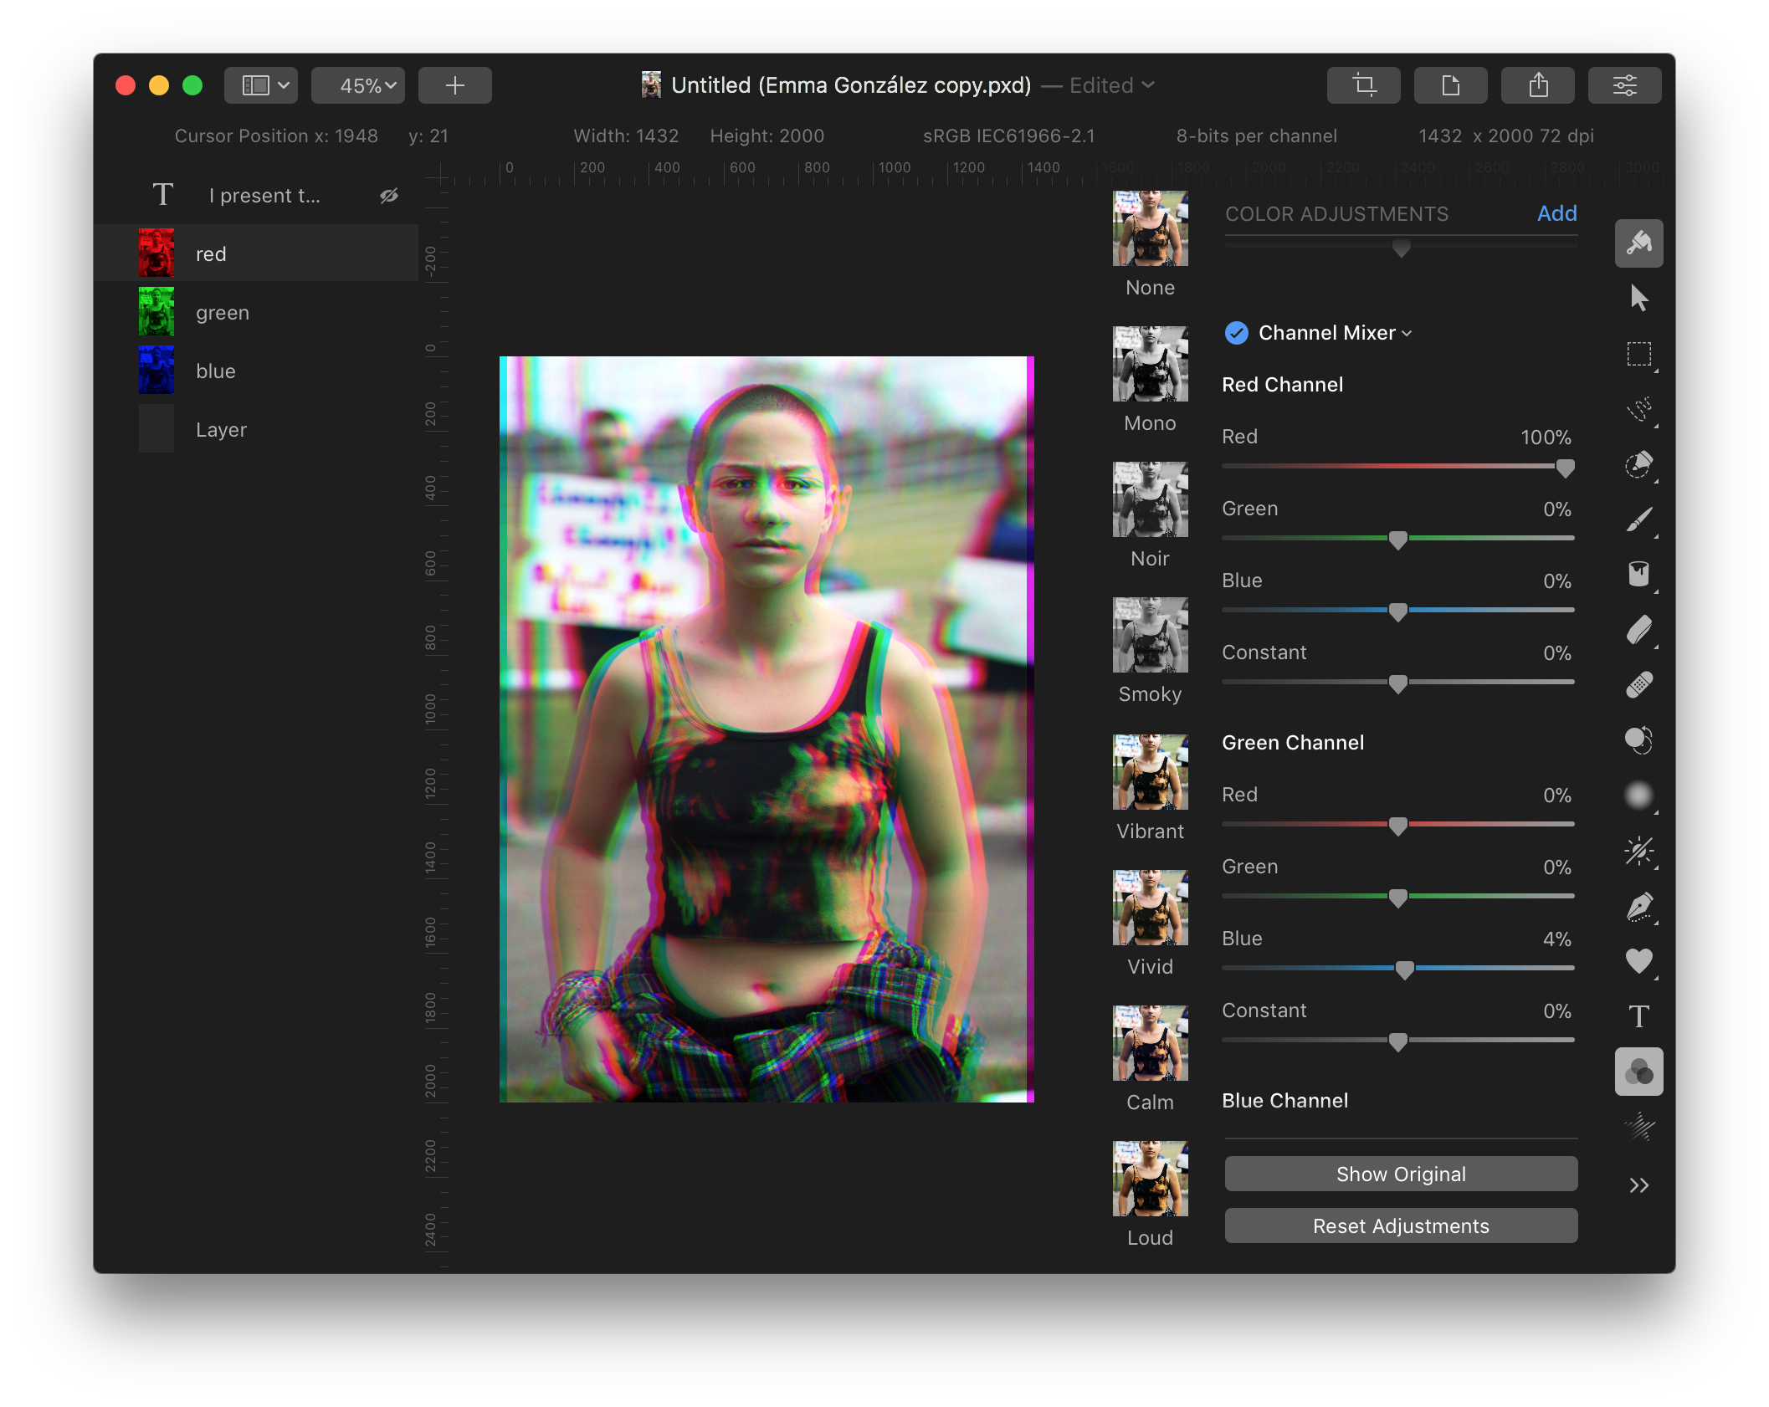This screenshot has height=1407, width=1769.
Task: Click the plus Add button
Action: click(x=454, y=85)
